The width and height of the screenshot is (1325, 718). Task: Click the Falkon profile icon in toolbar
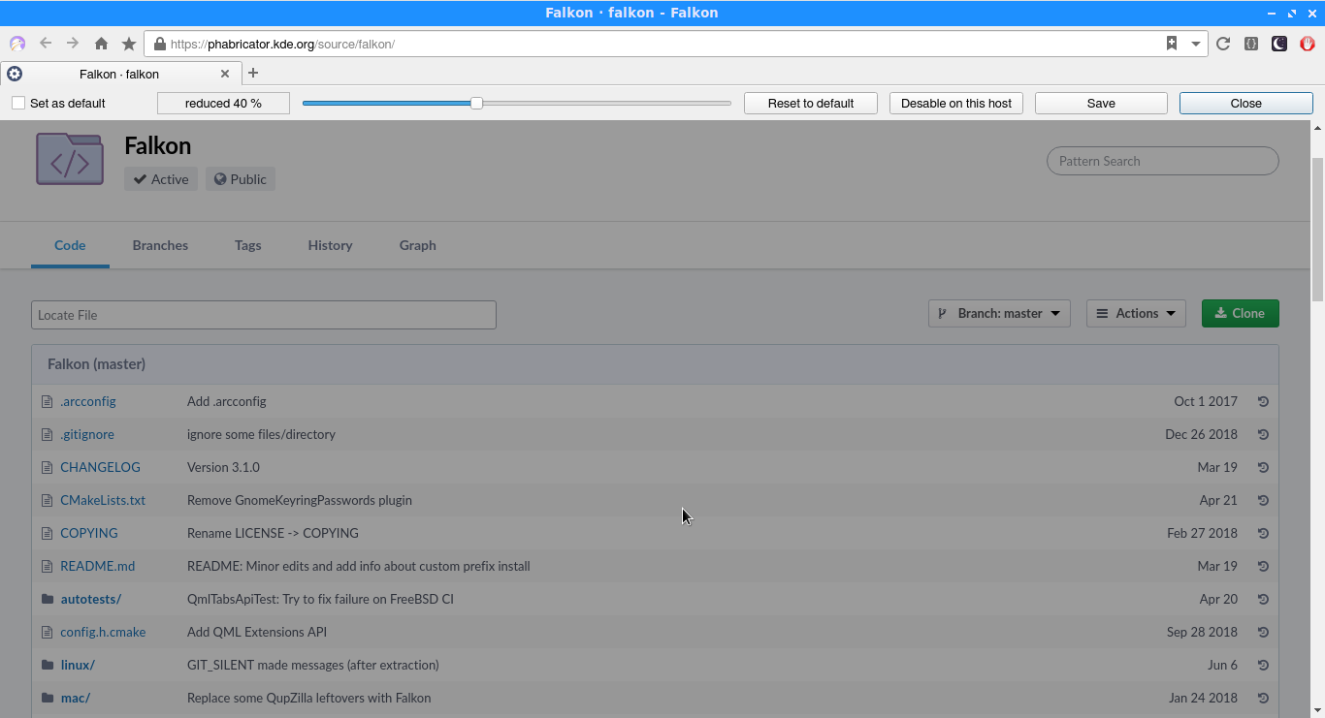[x=17, y=44]
